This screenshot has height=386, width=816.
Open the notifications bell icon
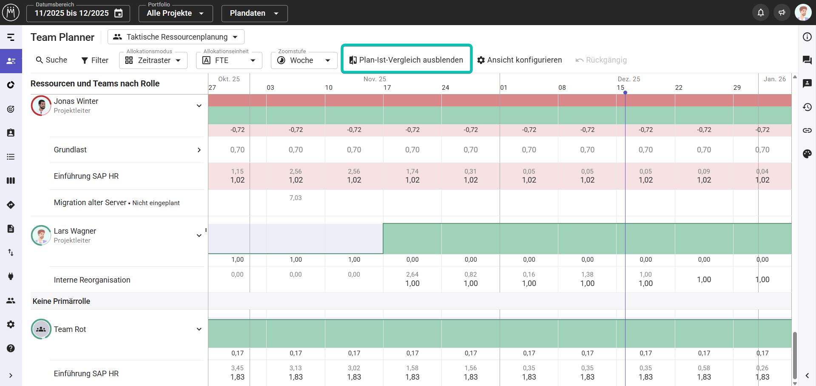pos(761,13)
